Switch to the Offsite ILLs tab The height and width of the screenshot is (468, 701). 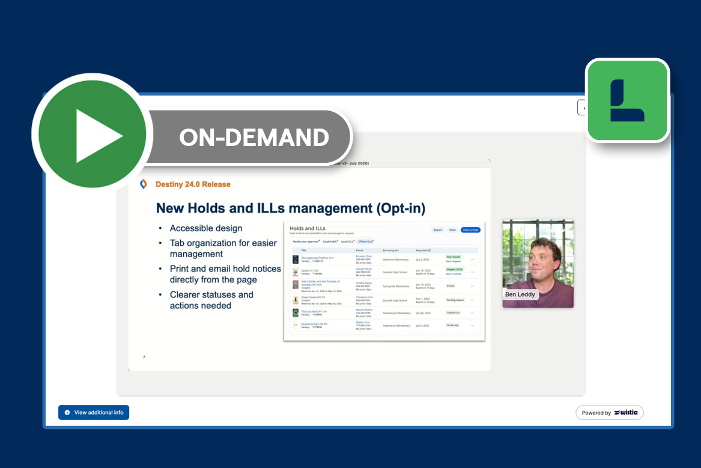click(x=365, y=242)
